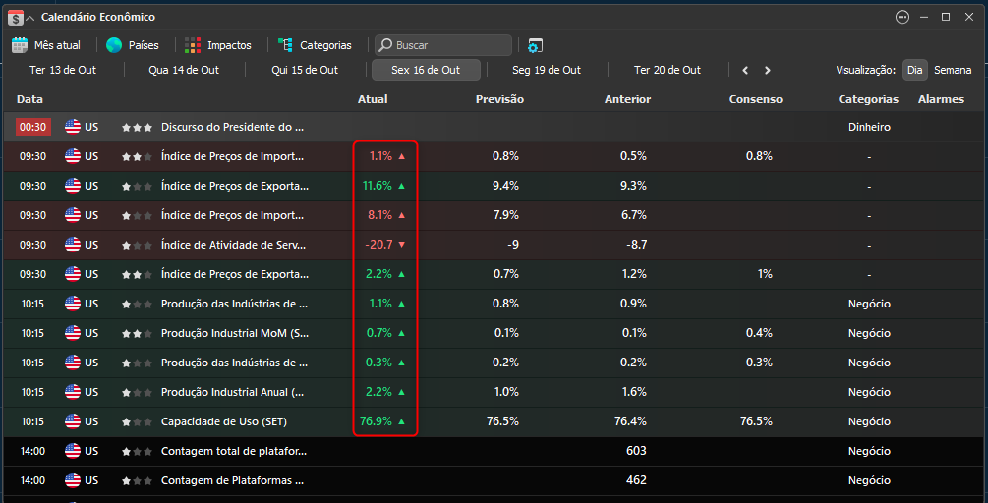Click three-star impact of Discurso do Presidente

(x=138, y=127)
